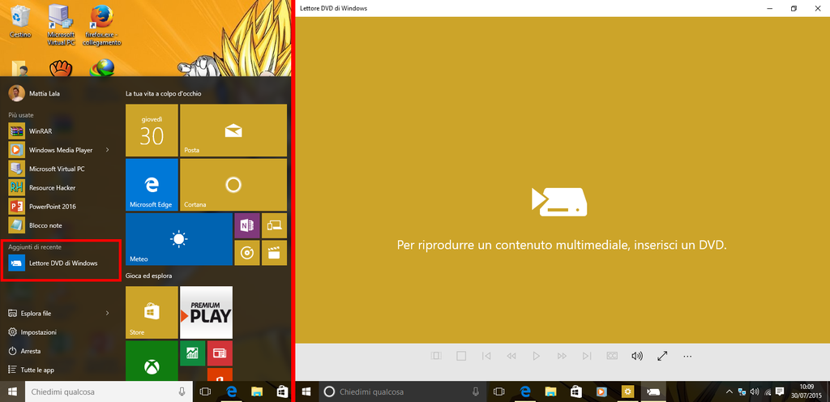The height and width of the screenshot is (402, 830).
Task: Open the Groove Music disc tile
Action: [x=247, y=253]
